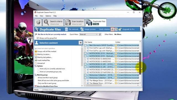177x100 pixels.
Task: Open the View menu
Action: (x=41, y=16)
